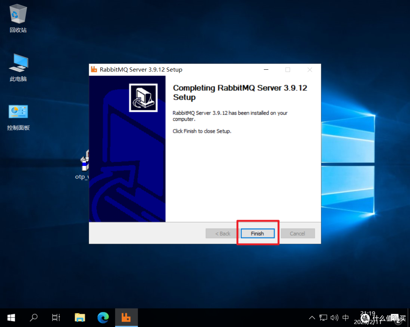
Task: Open the Windows Start menu
Action: click(11, 318)
